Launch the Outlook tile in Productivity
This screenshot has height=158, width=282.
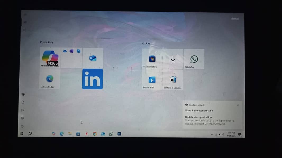point(93,58)
